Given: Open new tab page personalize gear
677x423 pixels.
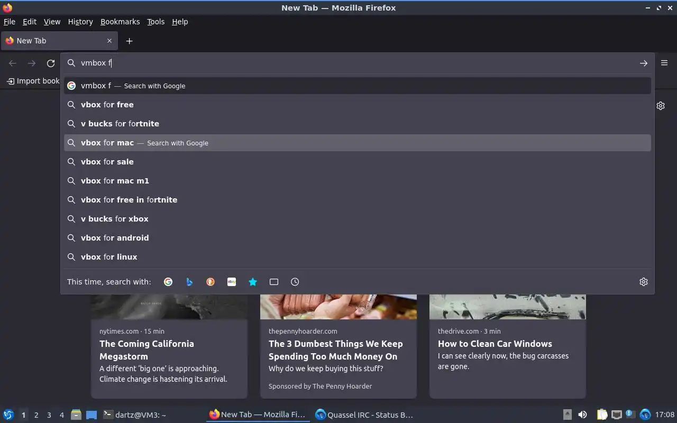Looking at the screenshot, I should point(661,106).
